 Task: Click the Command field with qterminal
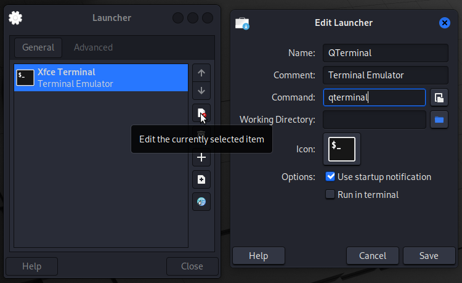375,97
